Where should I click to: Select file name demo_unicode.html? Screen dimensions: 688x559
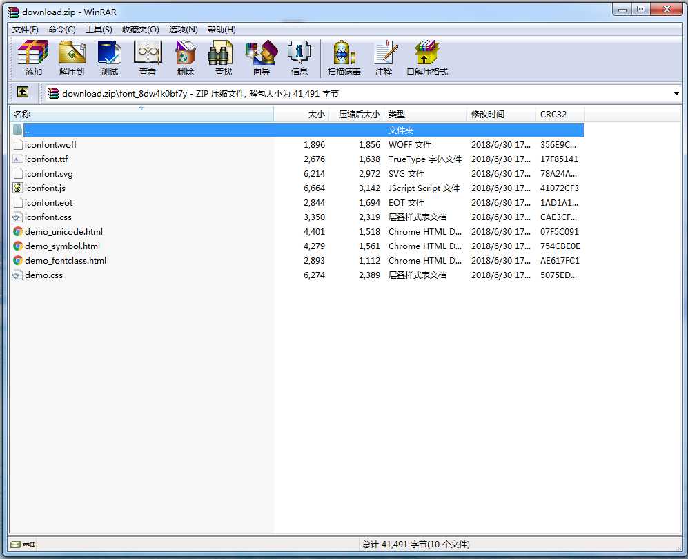pyautogui.click(x=63, y=231)
